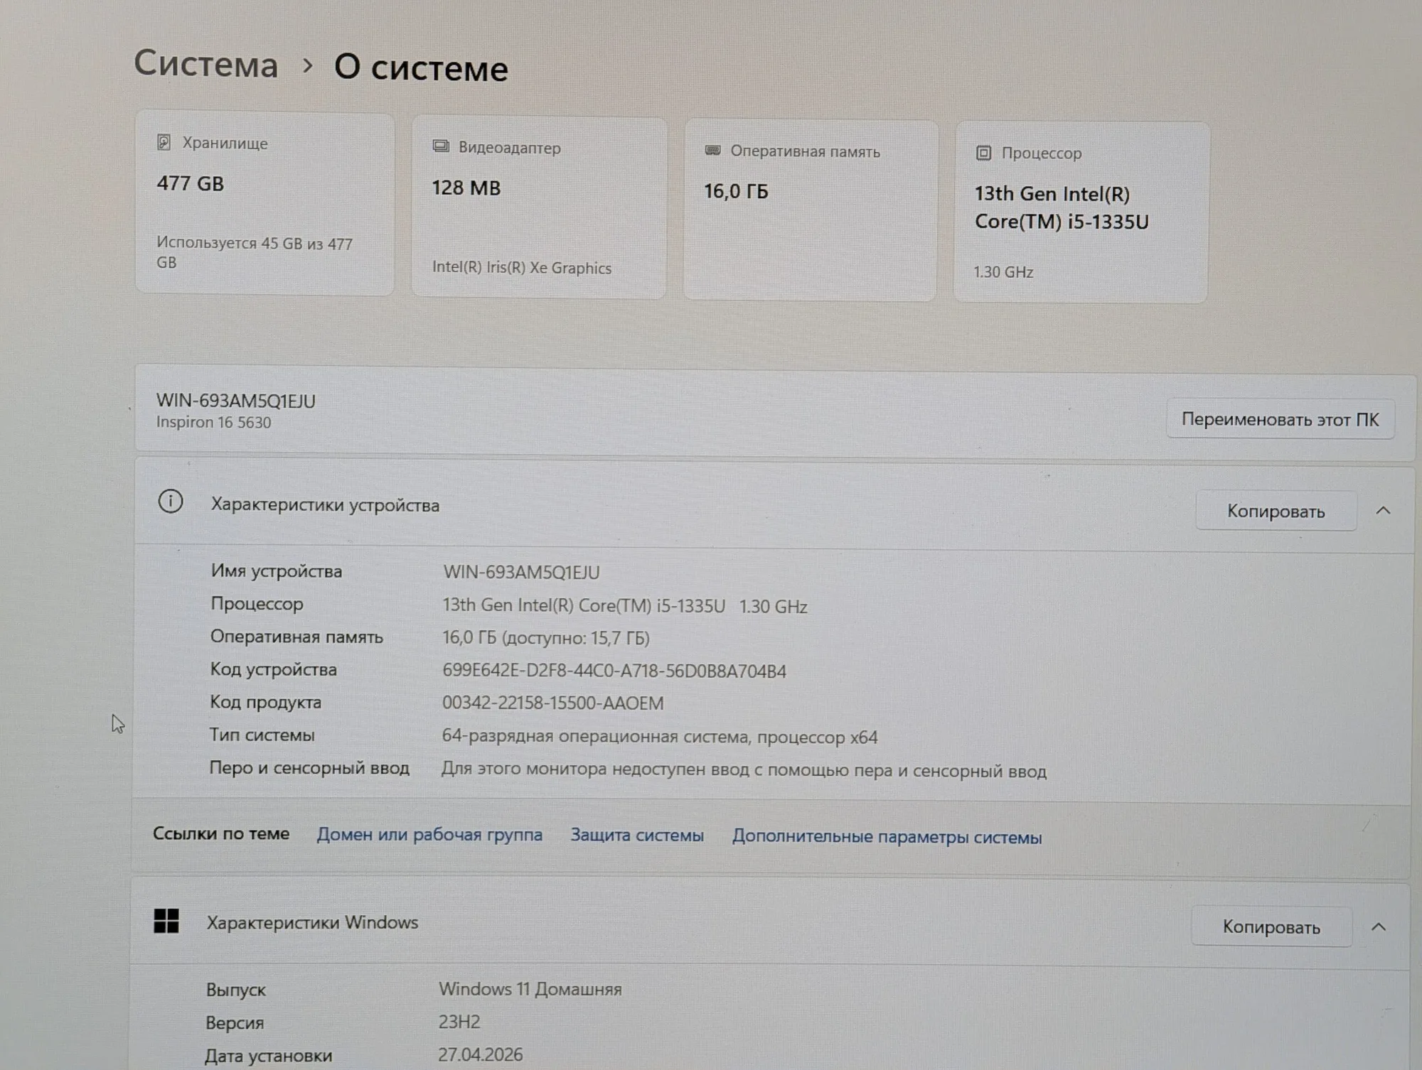This screenshot has height=1070, width=1422.
Task: Click the 64-разрядная операционная система value
Action: pos(660,737)
